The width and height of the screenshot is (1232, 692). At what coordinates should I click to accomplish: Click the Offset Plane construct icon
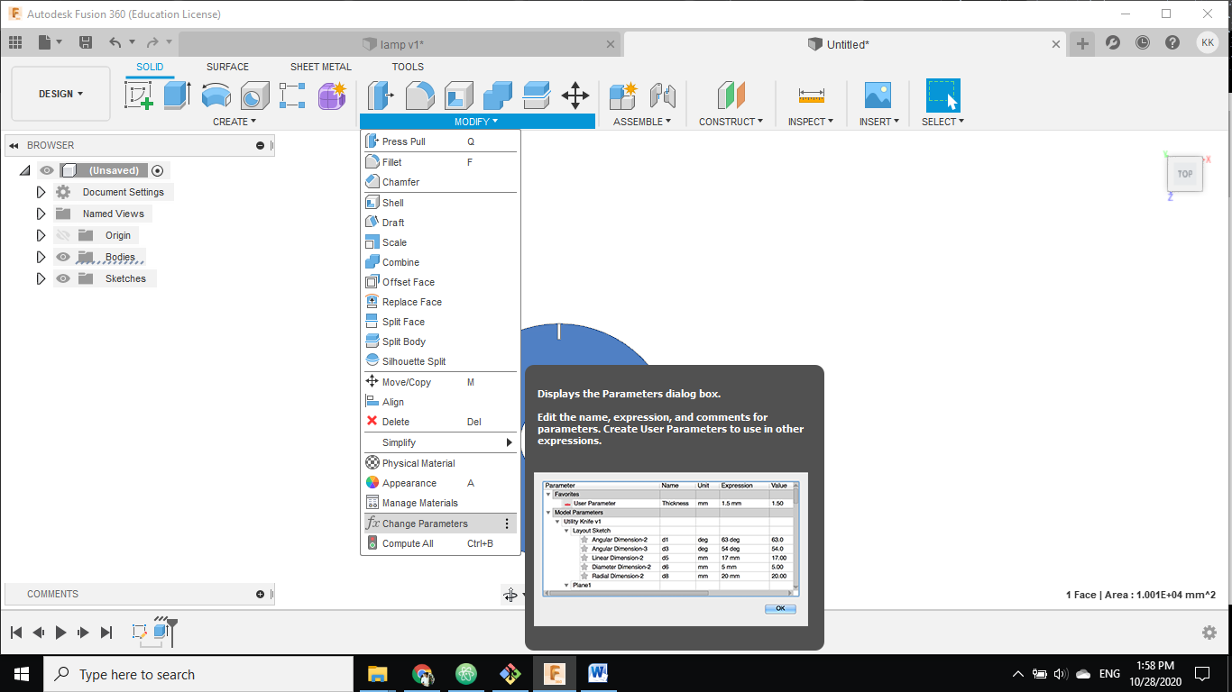coord(731,95)
